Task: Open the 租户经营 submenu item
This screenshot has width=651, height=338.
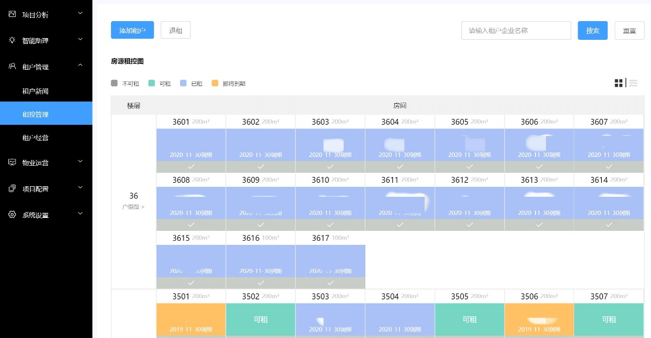Action: (35, 138)
